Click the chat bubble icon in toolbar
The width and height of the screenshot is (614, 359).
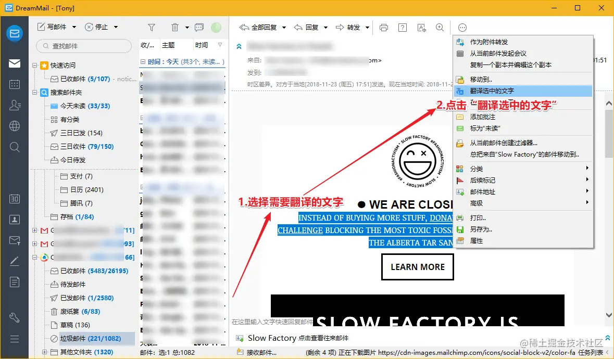click(x=199, y=28)
